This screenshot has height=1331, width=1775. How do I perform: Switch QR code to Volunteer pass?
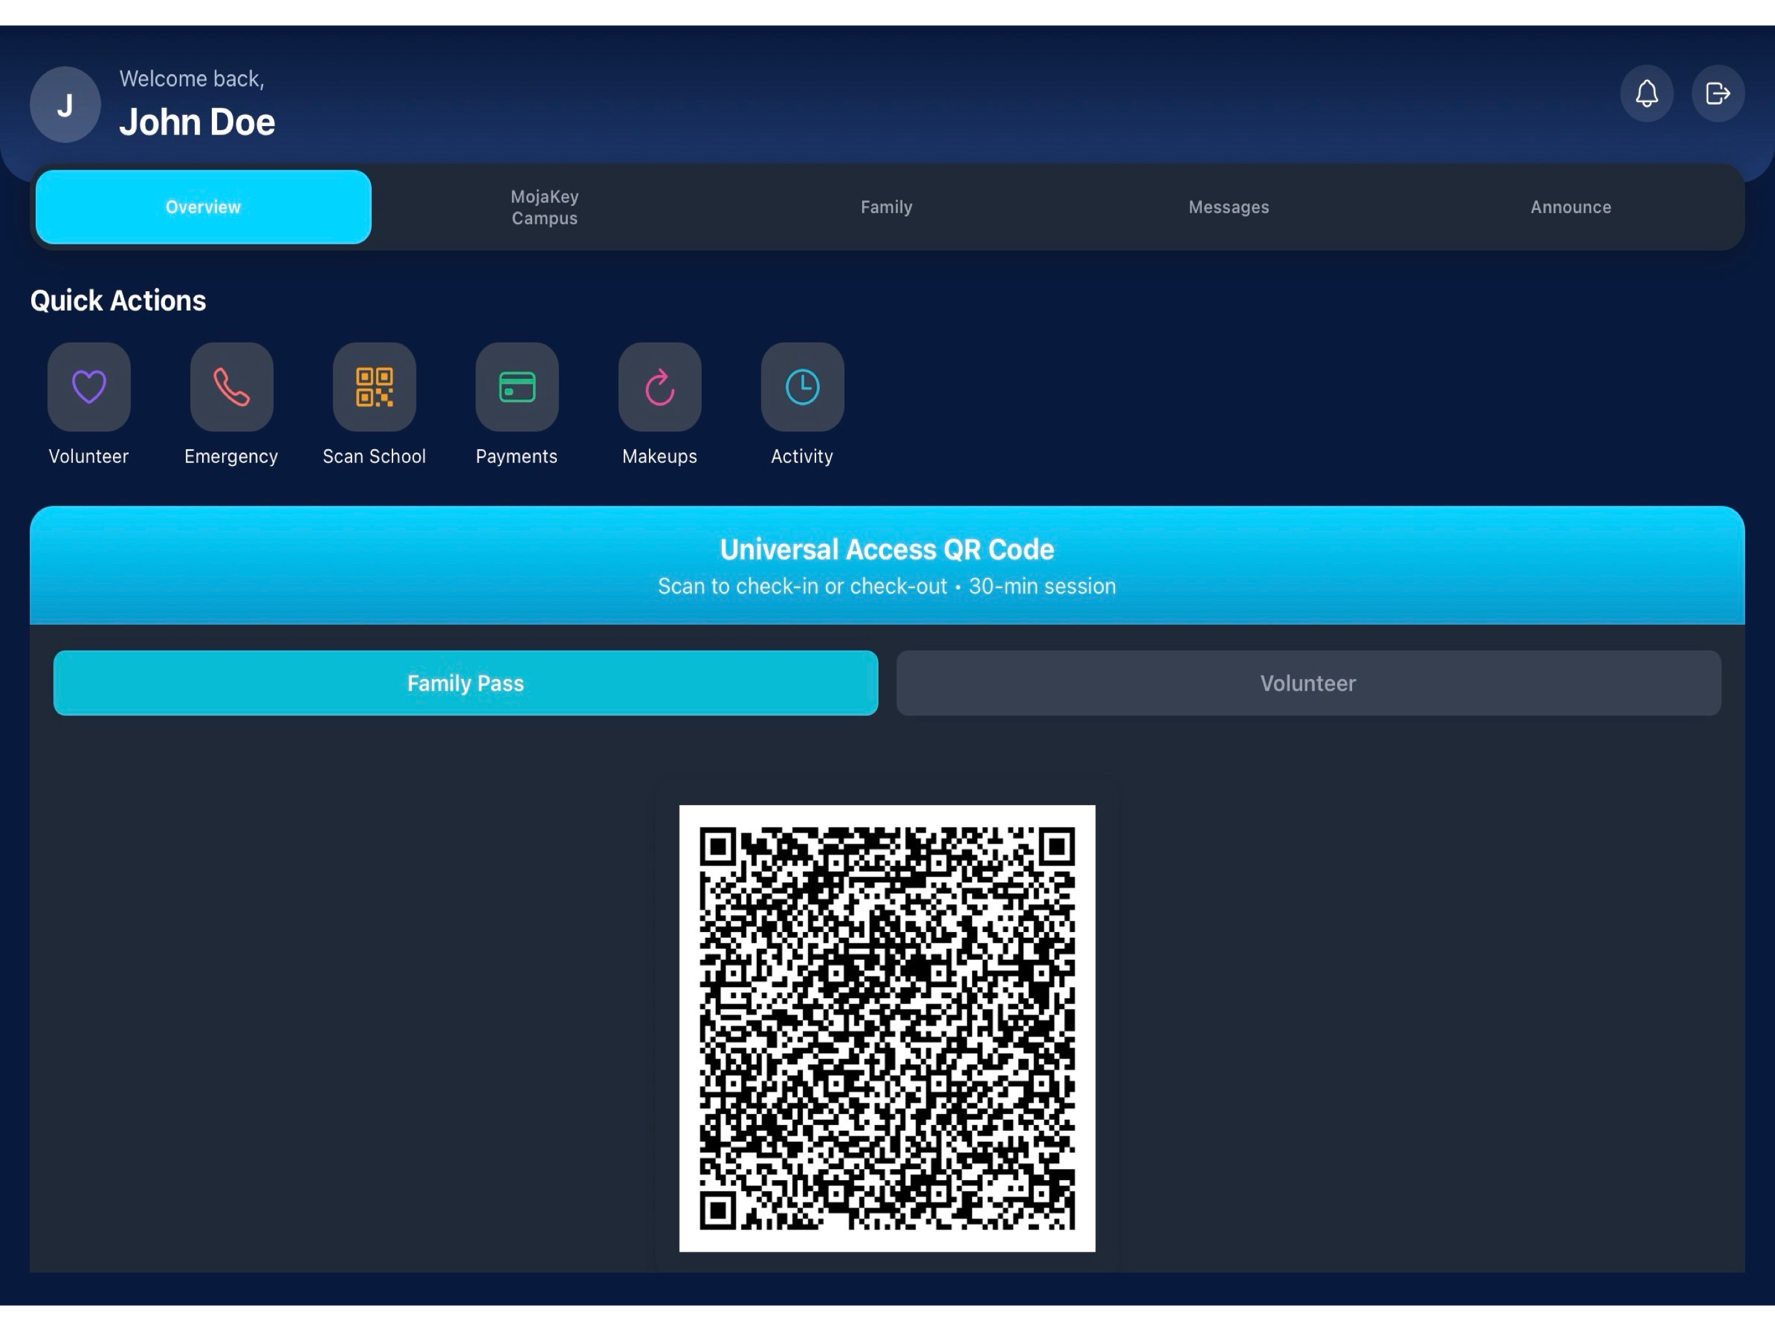1308,683
